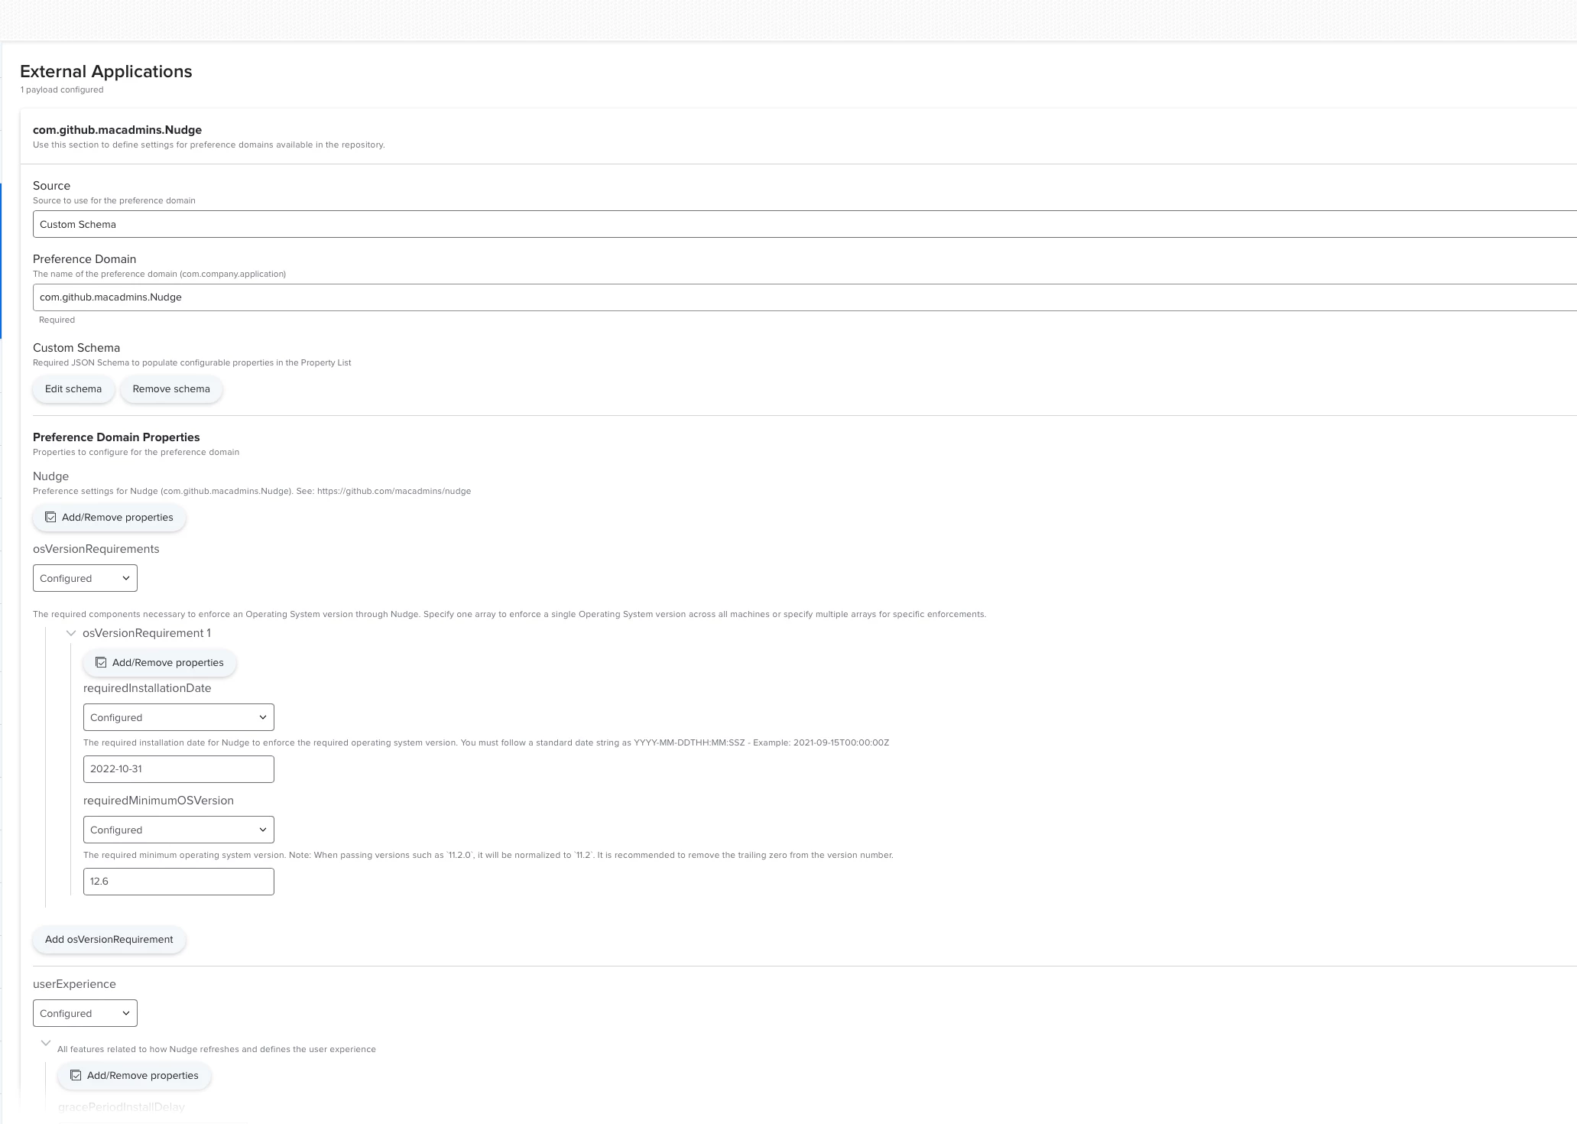Open Add/Remove properties under userExperience

(135, 1076)
